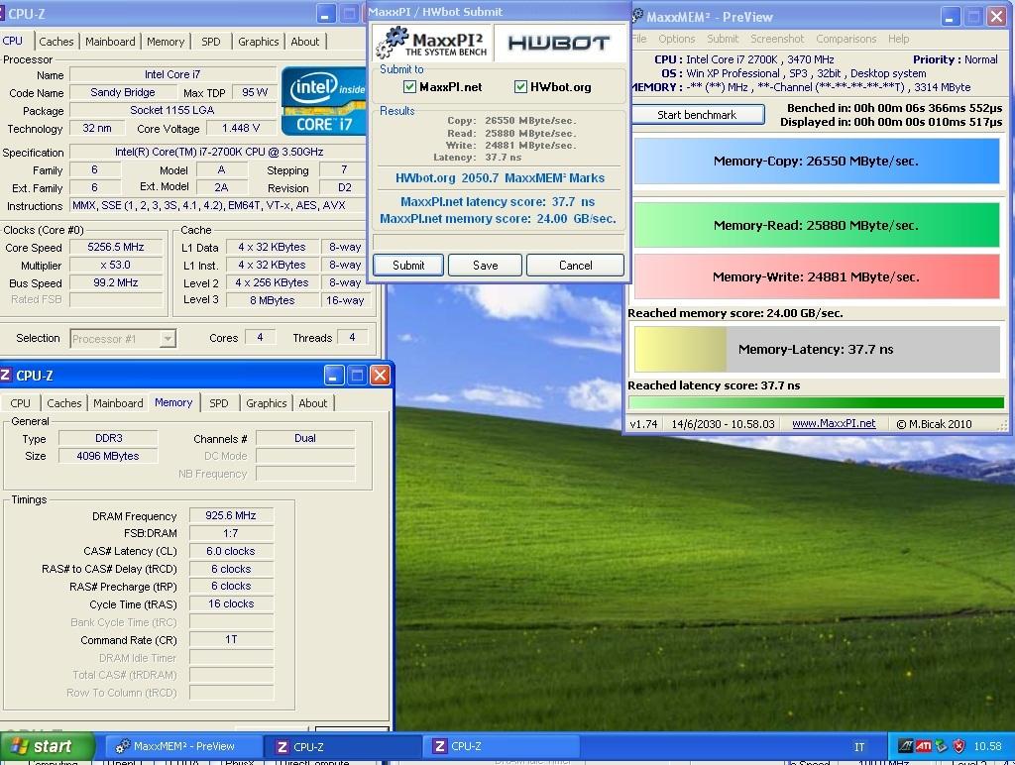Close the lower CPU-Z memory window
This screenshot has height=765, width=1015.
click(380, 376)
